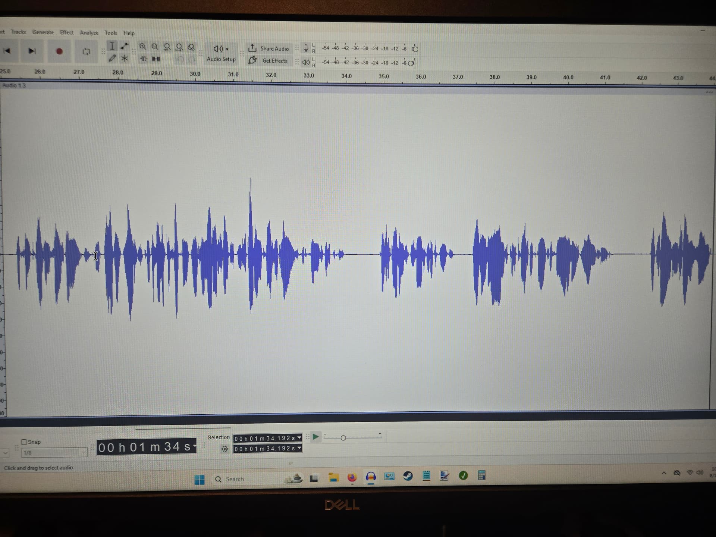716x537 pixels.
Task: Click the Get Effects button
Action: [x=269, y=60]
